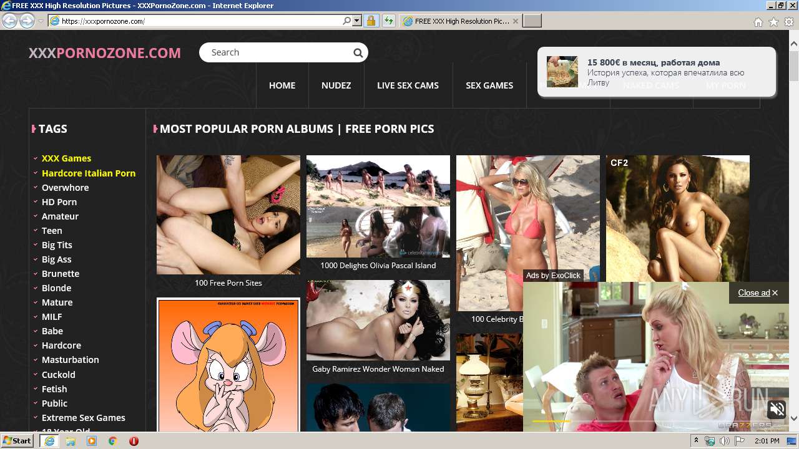Click the browser Back arrow button

pos(9,21)
